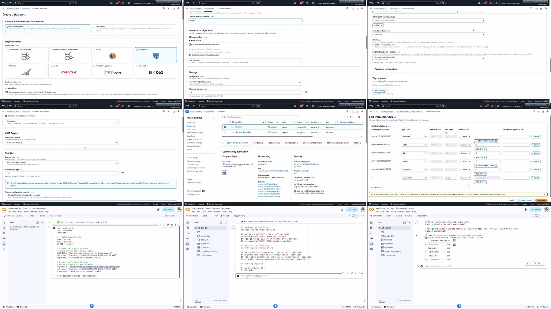Click the Save rules button

(x=541, y=200)
